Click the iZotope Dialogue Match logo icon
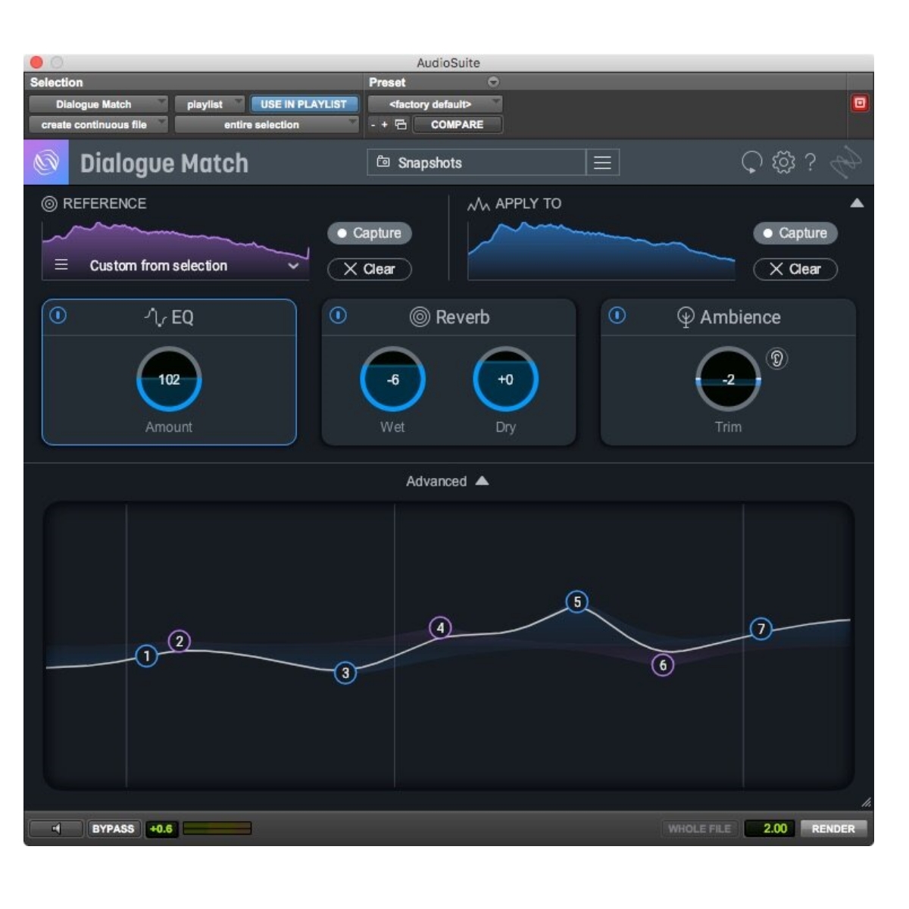This screenshot has height=909, width=909. pos(46,162)
